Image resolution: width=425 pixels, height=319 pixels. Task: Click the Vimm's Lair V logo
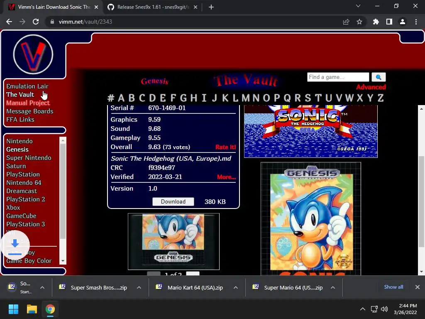click(x=33, y=54)
